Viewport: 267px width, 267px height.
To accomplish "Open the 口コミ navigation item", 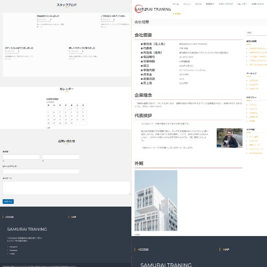I will pyautogui.click(x=198, y=4).
